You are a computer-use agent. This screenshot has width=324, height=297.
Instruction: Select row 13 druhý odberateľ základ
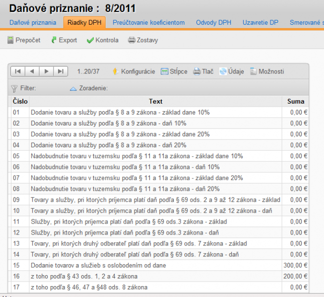pos(158,244)
